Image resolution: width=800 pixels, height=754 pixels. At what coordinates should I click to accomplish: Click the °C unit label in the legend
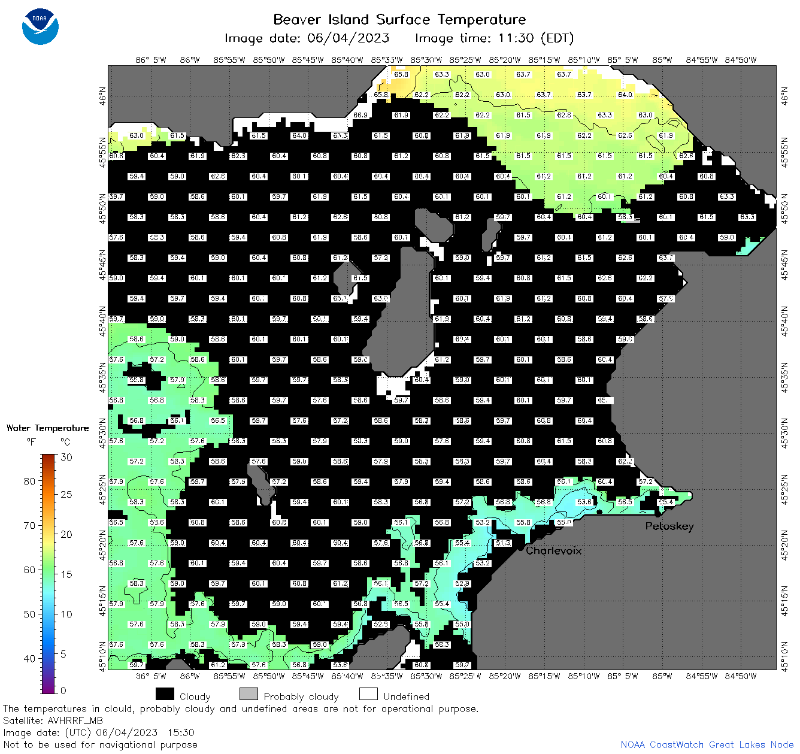pos(65,442)
